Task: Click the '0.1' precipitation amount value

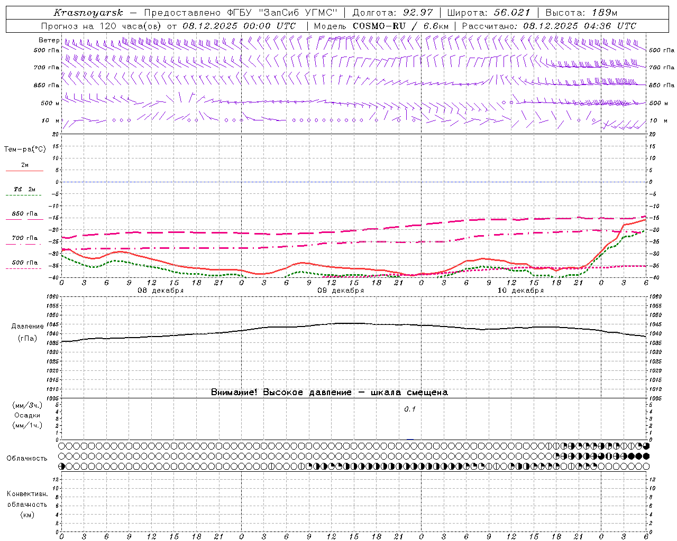Action: click(x=410, y=409)
